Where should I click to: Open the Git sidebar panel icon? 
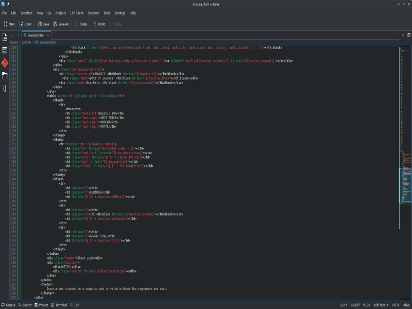point(5,63)
